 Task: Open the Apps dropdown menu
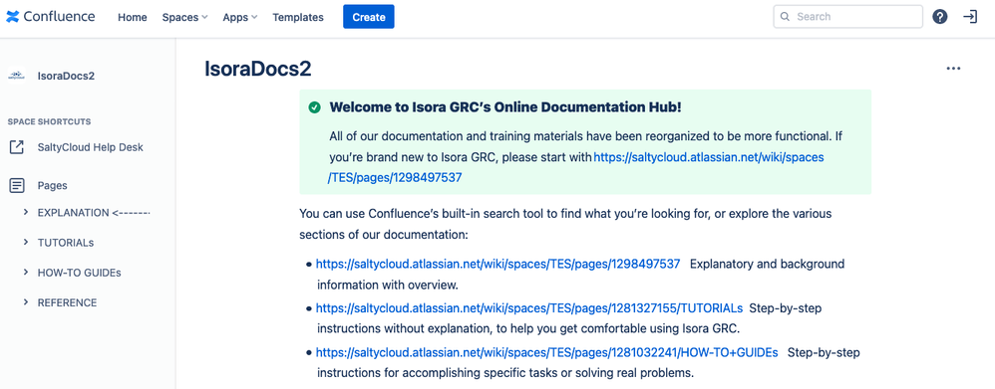[x=240, y=17]
